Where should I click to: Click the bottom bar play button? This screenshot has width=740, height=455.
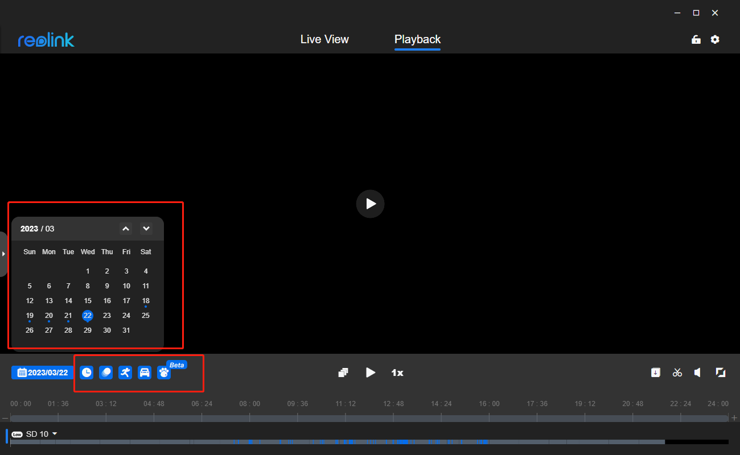click(371, 373)
